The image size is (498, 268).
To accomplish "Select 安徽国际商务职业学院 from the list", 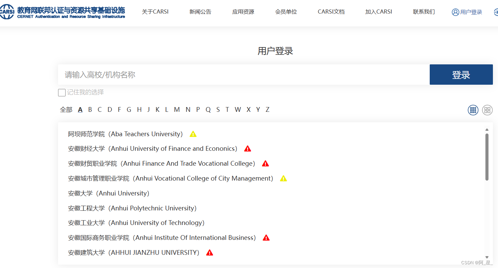I will 162,238.
